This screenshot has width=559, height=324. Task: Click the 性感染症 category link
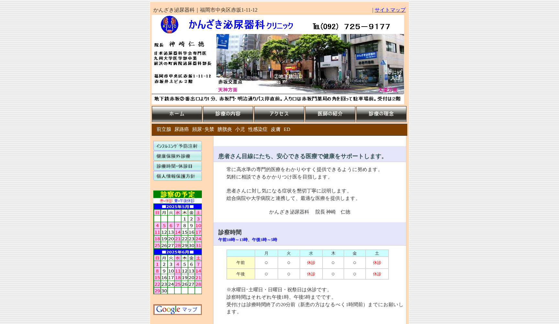pyautogui.click(x=257, y=129)
